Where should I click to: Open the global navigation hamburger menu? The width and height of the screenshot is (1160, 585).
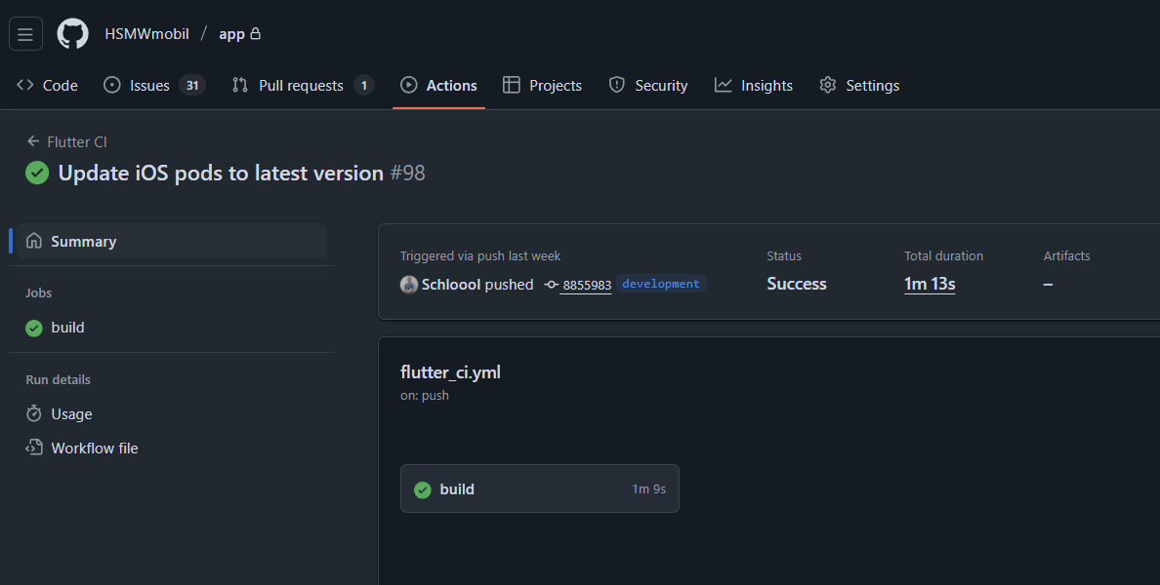24,33
